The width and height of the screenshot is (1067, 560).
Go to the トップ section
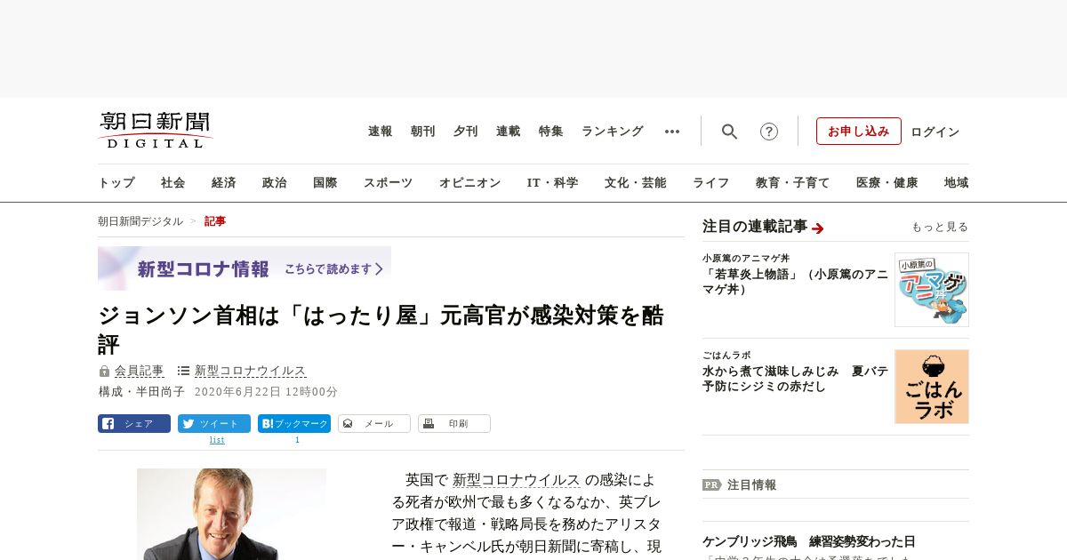point(116,182)
